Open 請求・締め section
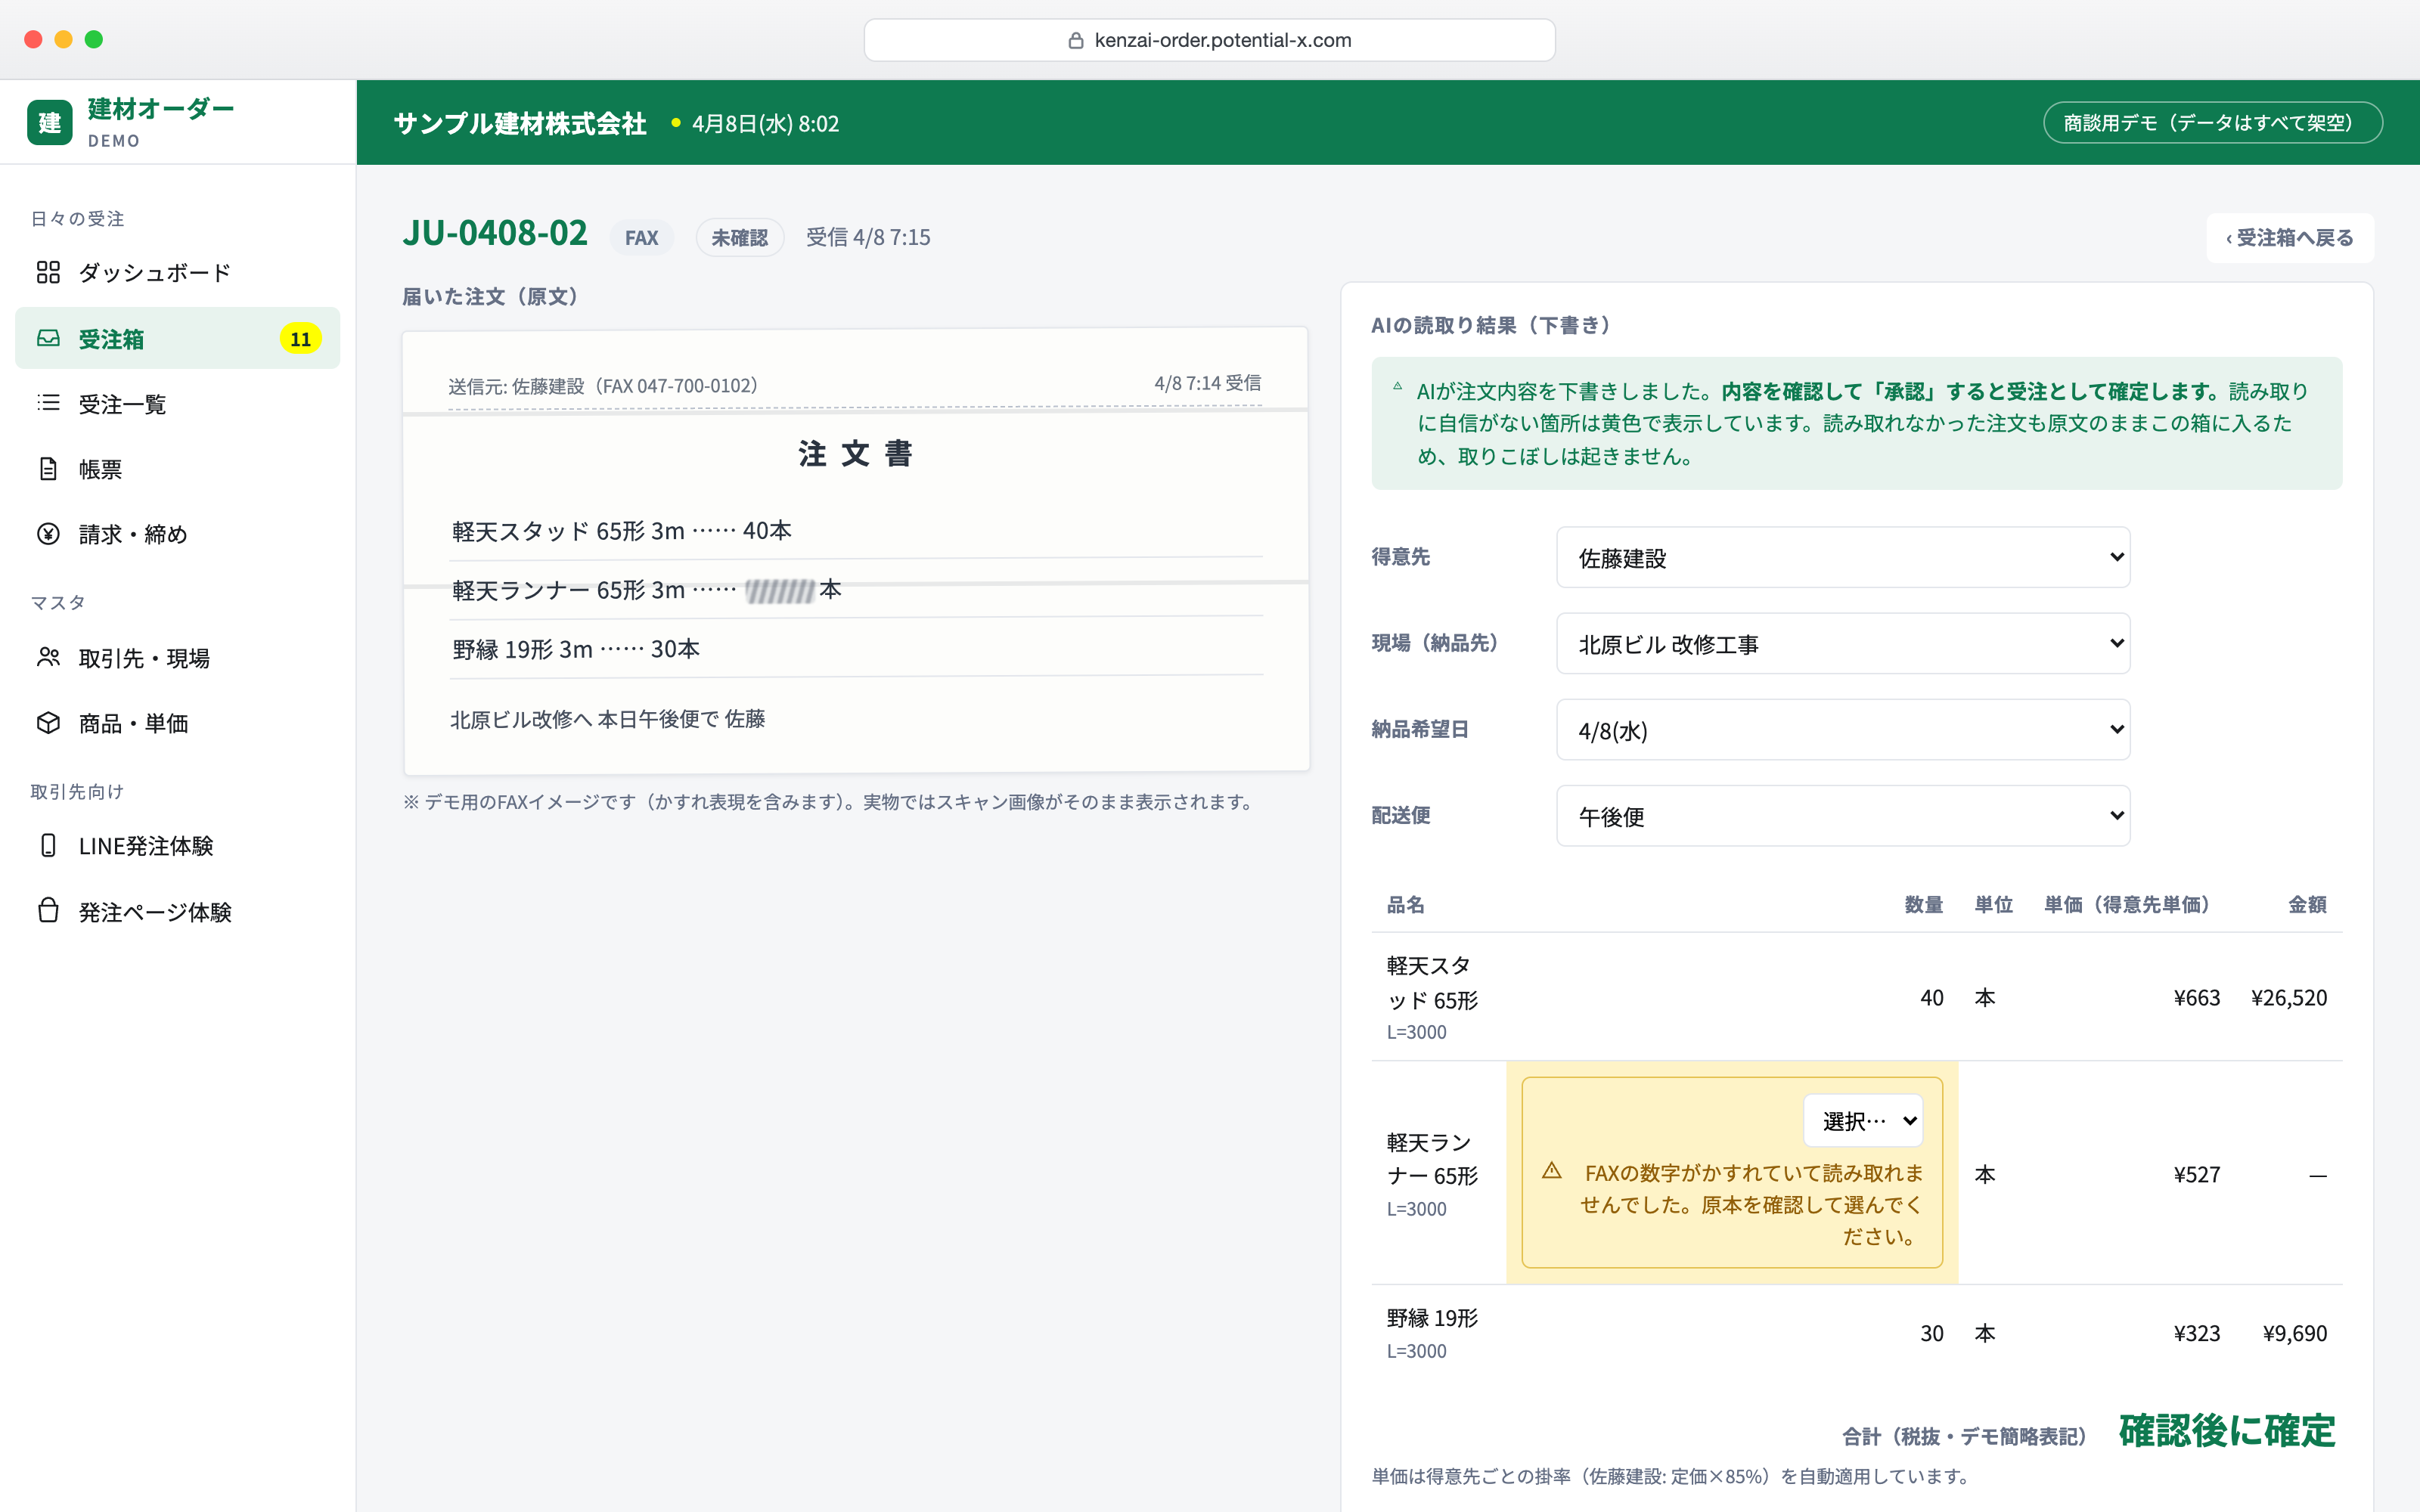Image resolution: width=2420 pixels, height=1512 pixels. pyautogui.click(x=178, y=533)
